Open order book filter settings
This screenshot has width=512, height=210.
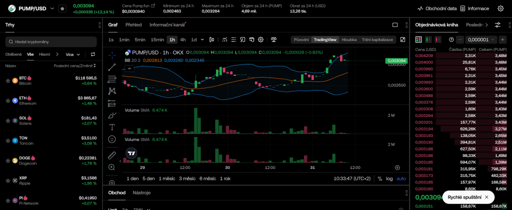[497, 25]
